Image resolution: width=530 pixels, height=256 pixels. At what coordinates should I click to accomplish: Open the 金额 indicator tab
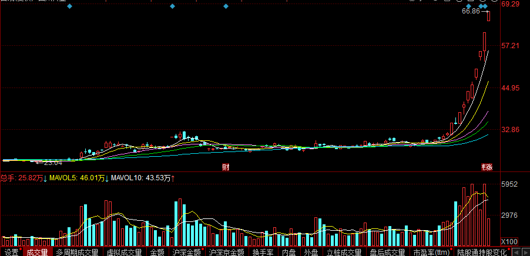point(157,252)
